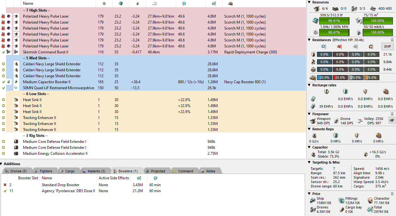This screenshot has height=216, width=396.
Task: Click the blue EM 25.0% damage bar
Action: coord(324,78)
